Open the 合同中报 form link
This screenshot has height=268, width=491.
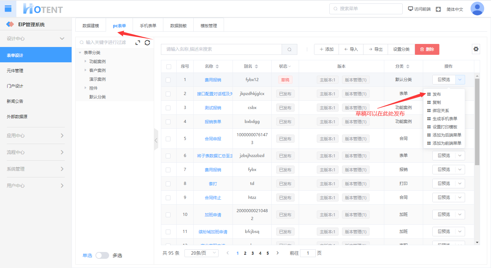pos(213,139)
